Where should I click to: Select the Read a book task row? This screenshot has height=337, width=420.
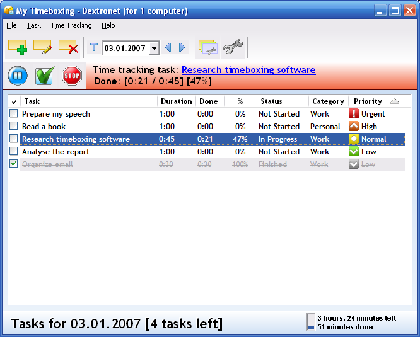tap(212, 126)
